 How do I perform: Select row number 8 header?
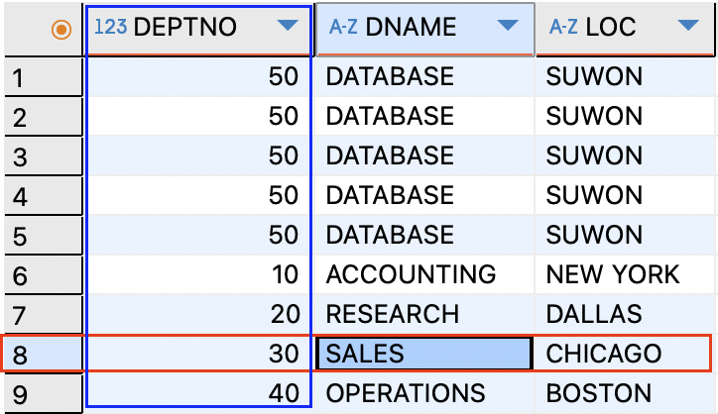pos(44,354)
